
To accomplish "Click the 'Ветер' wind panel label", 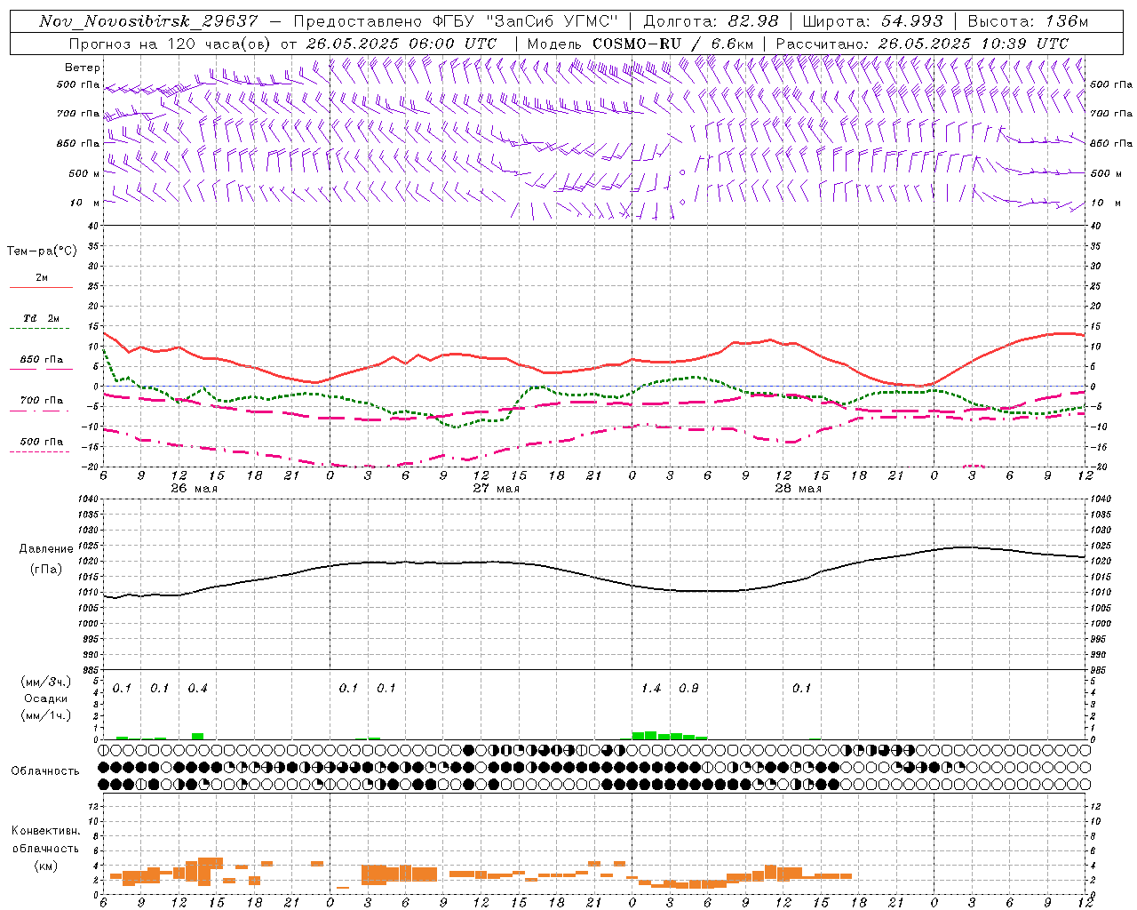I will coord(83,68).
